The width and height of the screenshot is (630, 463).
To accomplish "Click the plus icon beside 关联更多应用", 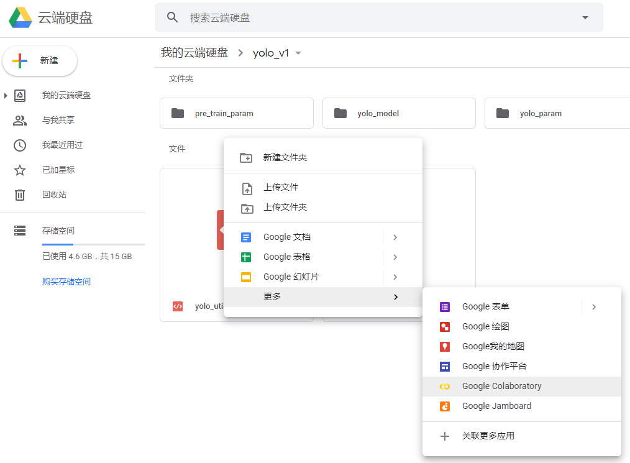I will point(445,436).
